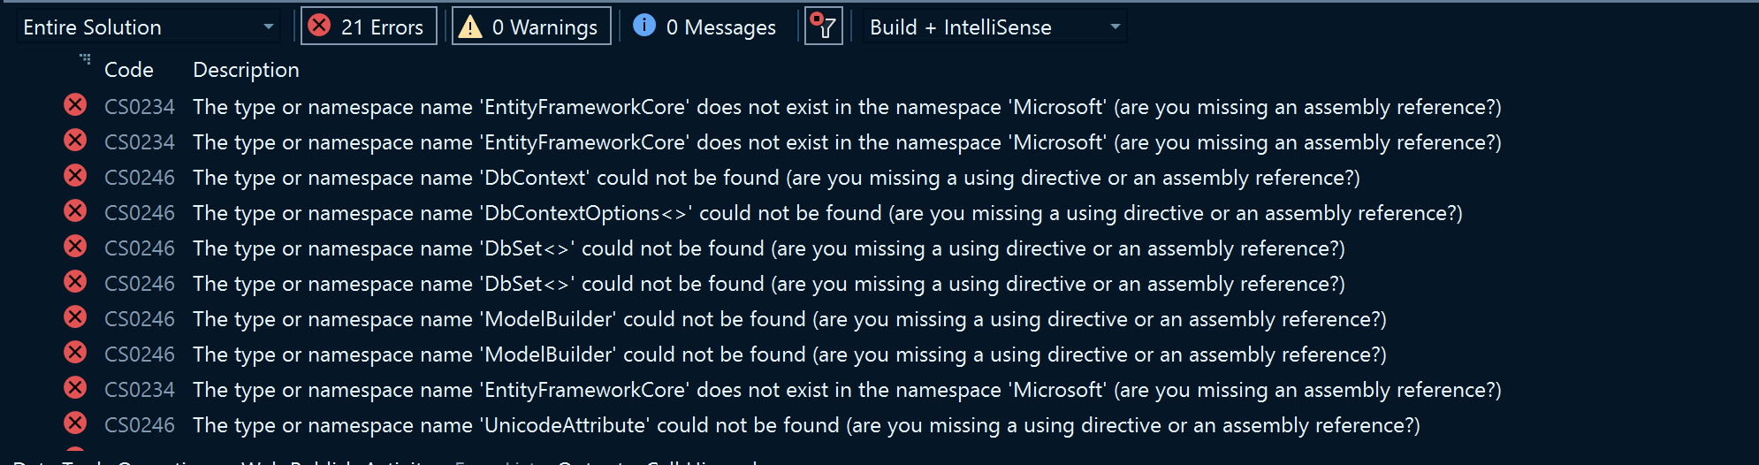Click the column grip icon beside Code
Screen dimensions: 1759x465
(85, 59)
